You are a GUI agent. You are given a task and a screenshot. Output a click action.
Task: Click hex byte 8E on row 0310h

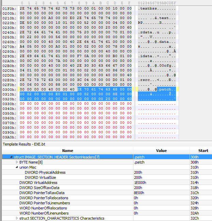115,94
